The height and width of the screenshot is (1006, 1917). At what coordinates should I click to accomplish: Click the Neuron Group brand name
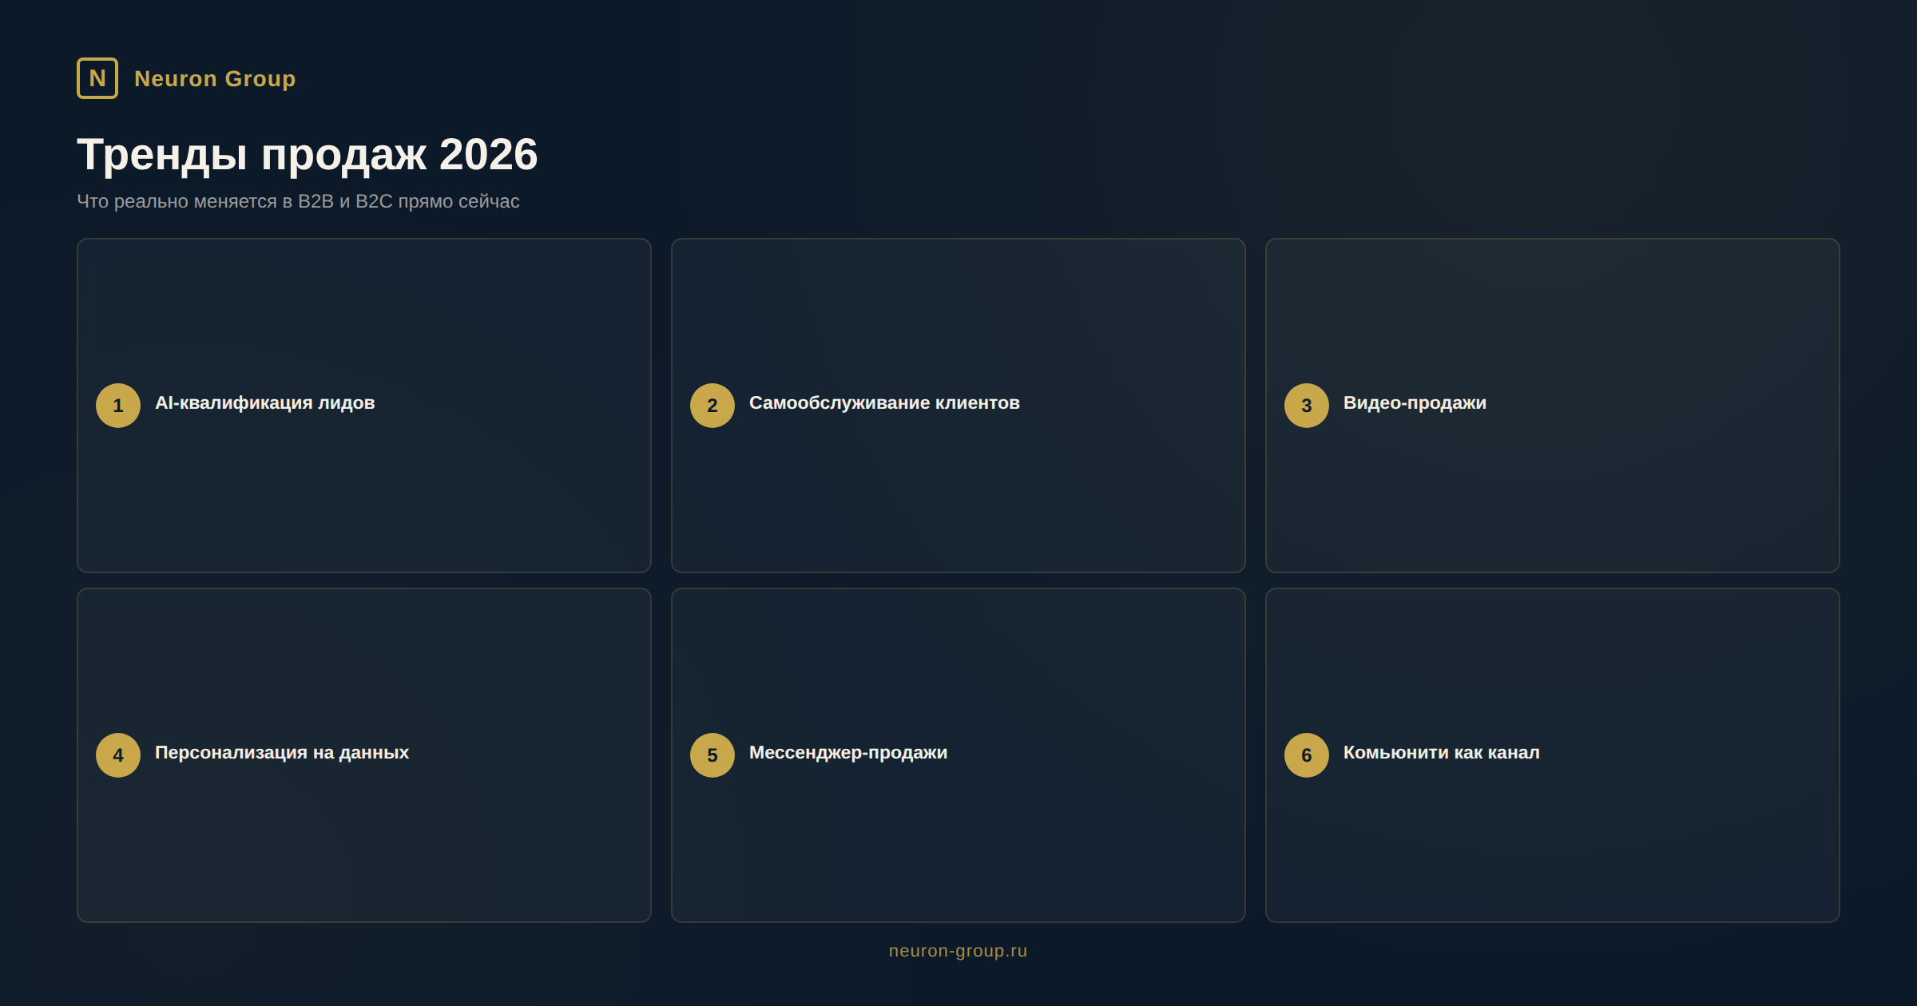click(x=215, y=79)
